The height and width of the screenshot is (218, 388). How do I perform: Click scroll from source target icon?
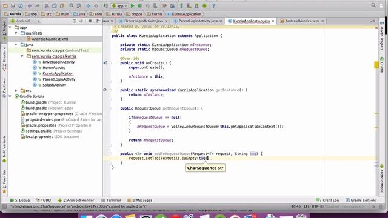pyautogui.click(x=75, y=21)
